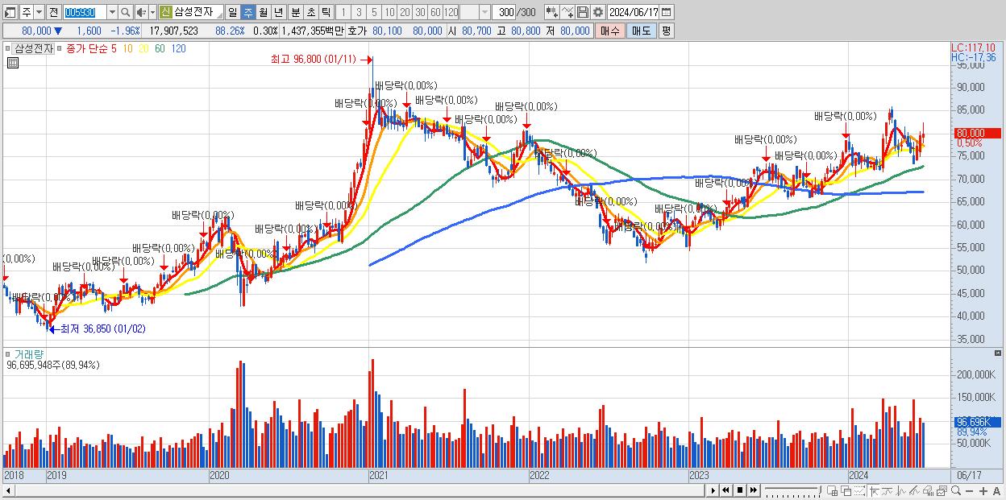Viewport: 1006px width, 500px height.
Task: Click the small collapse marker left of 삼성전자 legend
Action: tap(7, 48)
